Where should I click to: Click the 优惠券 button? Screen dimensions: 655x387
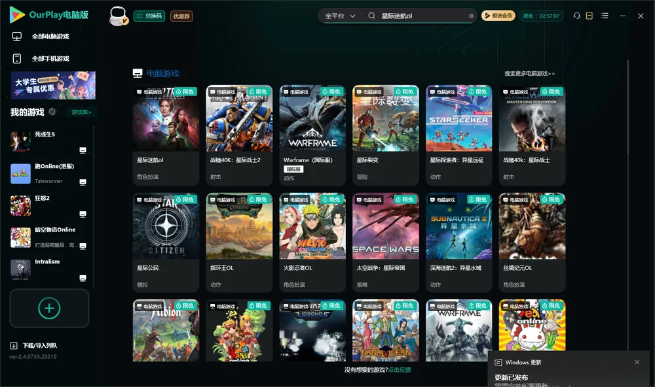tap(181, 16)
